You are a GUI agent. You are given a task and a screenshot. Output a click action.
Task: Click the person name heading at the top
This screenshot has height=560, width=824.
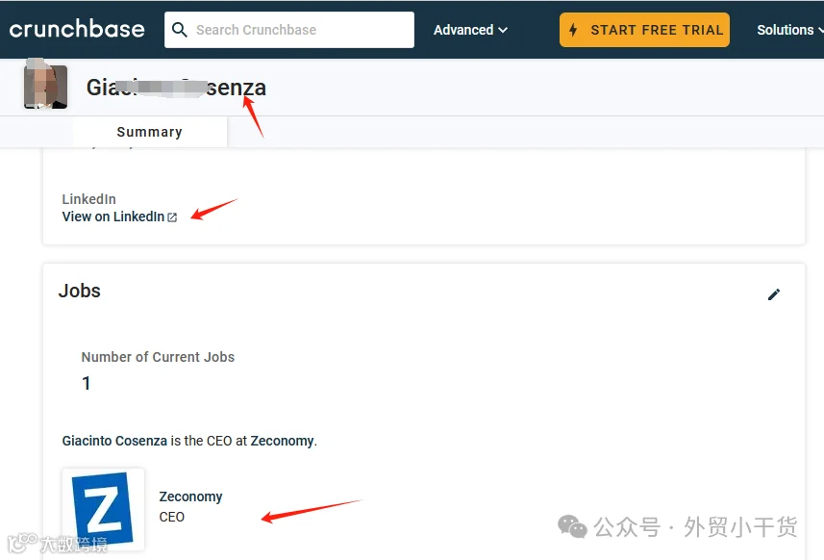tap(176, 88)
